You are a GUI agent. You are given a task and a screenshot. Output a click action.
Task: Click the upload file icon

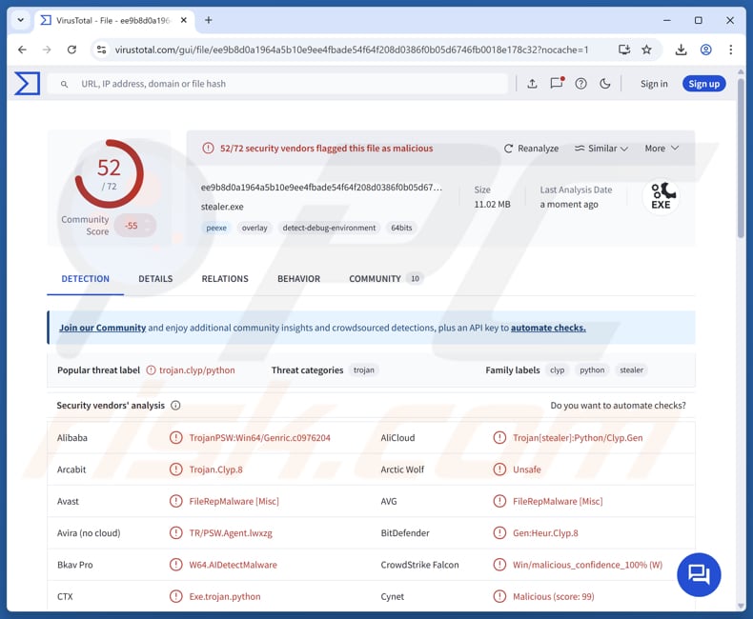click(532, 84)
